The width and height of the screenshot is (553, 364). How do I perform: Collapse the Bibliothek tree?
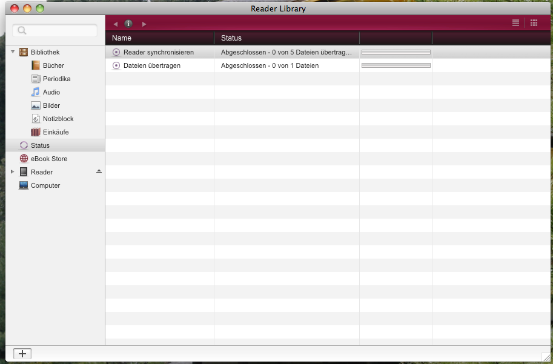click(13, 52)
